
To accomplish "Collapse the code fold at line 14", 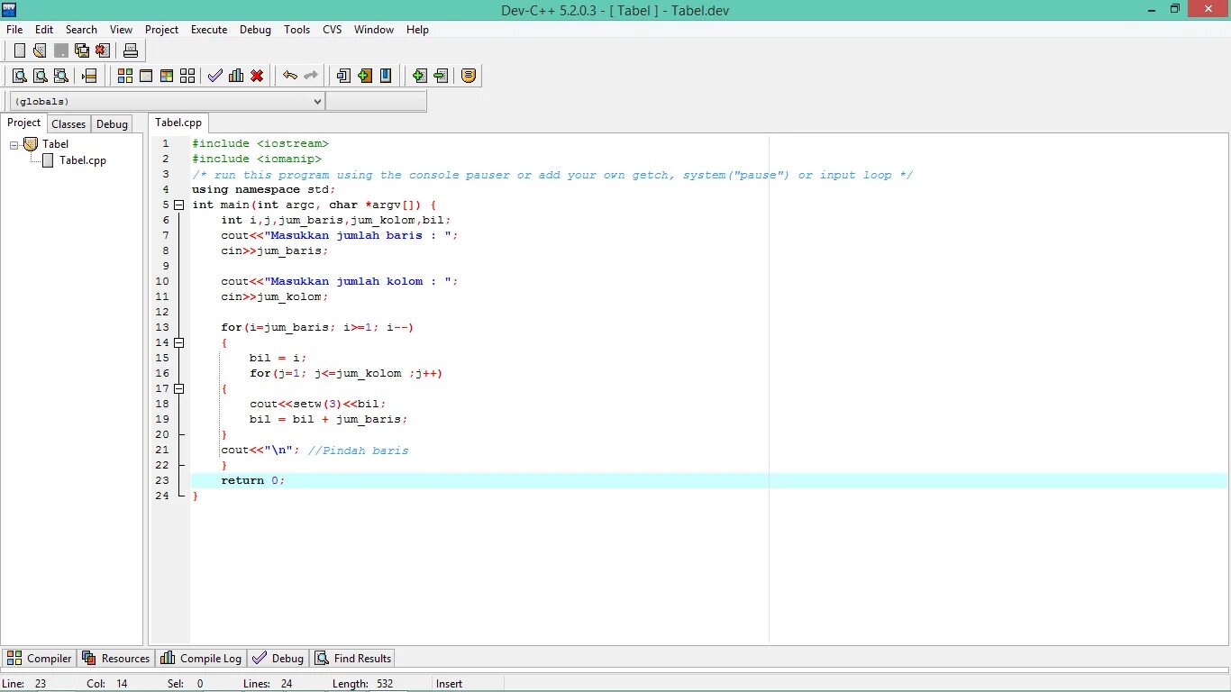I will [x=179, y=343].
